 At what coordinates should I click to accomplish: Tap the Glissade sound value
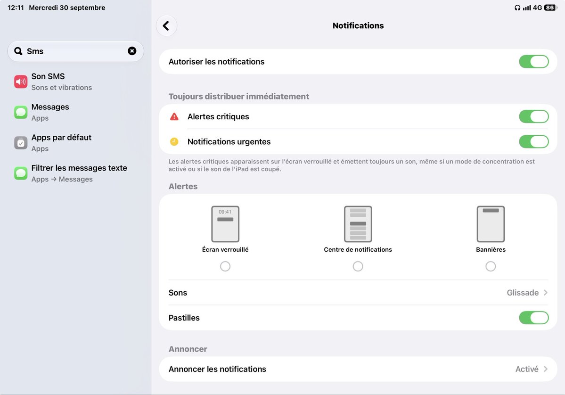523,293
